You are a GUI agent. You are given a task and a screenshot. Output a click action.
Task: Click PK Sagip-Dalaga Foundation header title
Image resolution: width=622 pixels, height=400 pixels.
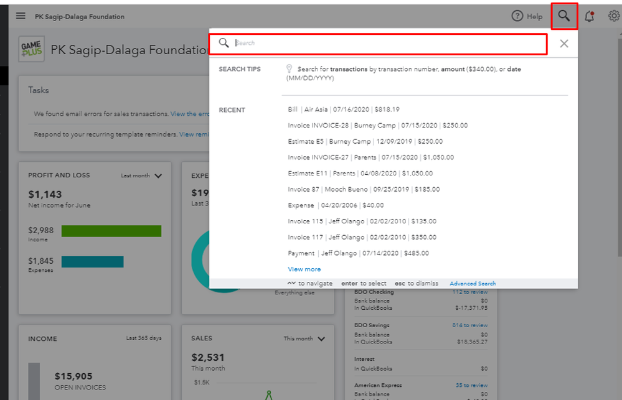[x=79, y=17]
